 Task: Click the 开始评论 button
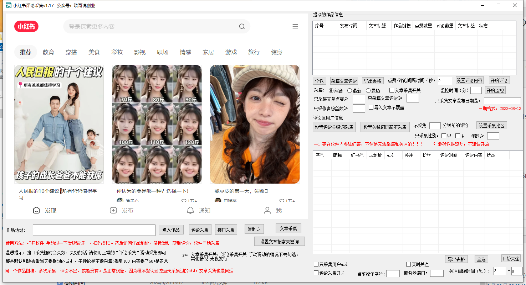(499, 80)
